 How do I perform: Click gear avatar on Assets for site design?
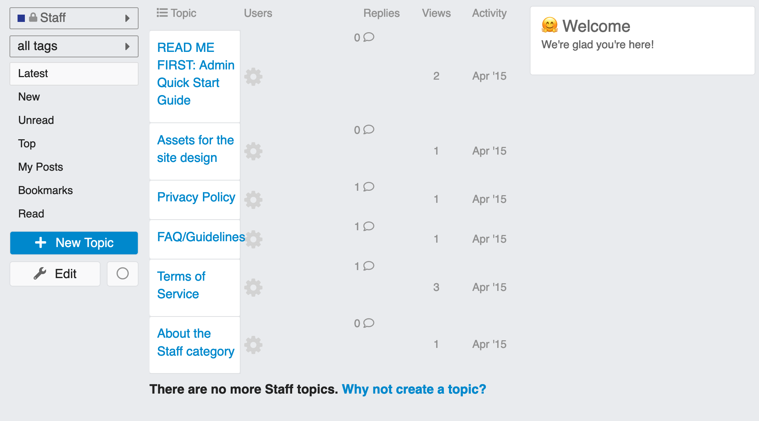253,151
